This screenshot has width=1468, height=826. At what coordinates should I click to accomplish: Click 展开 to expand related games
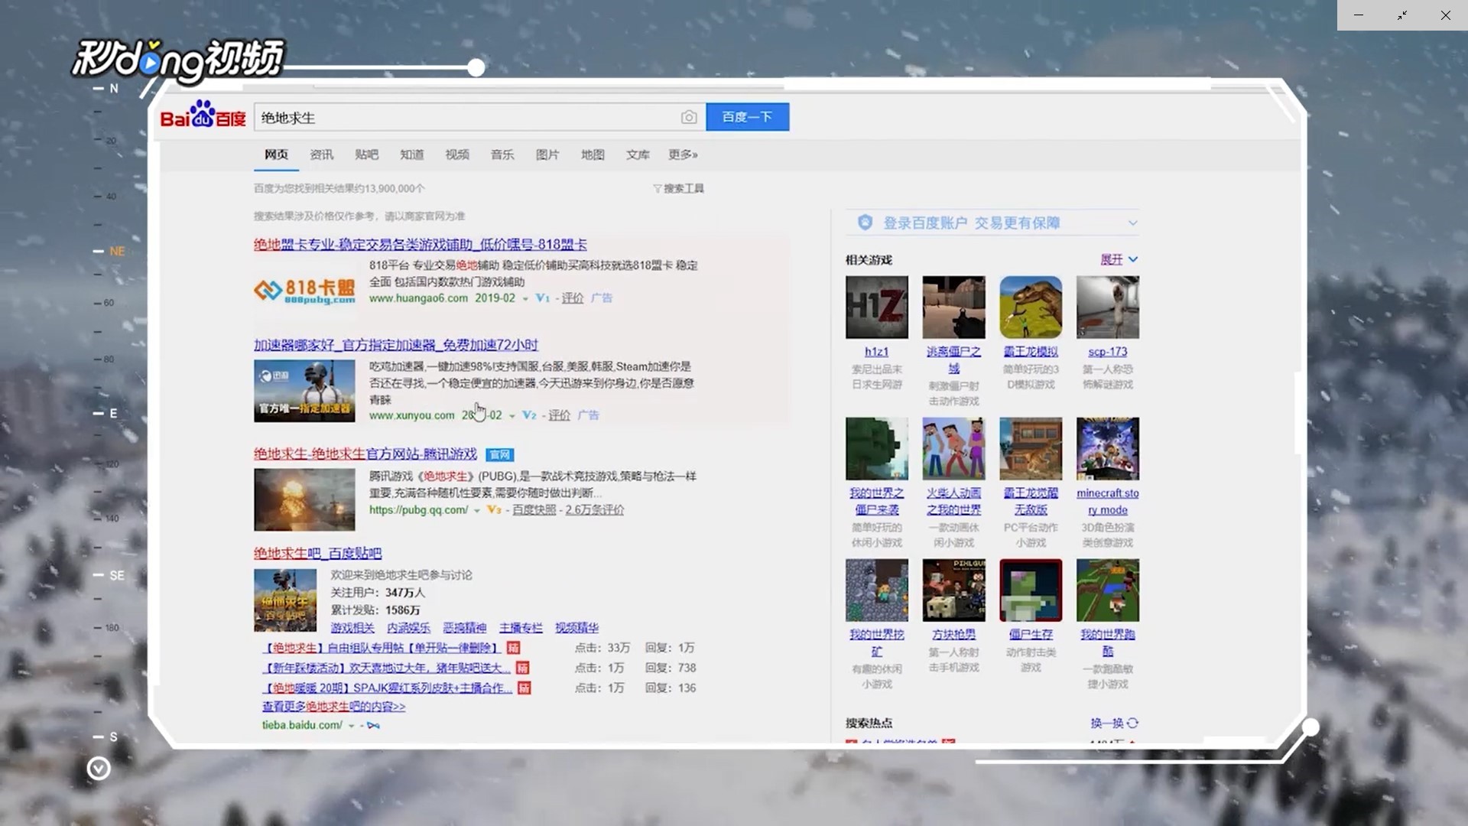pyautogui.click(x=1119, y=259)
